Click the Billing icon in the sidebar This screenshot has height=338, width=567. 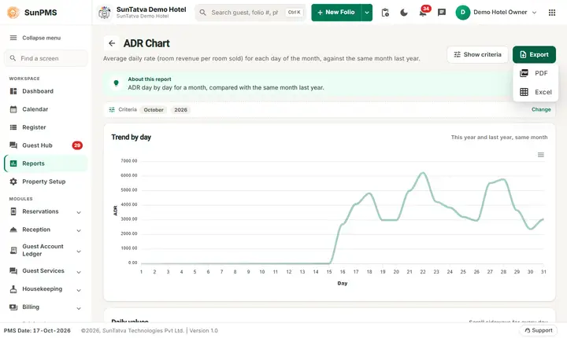13,307
